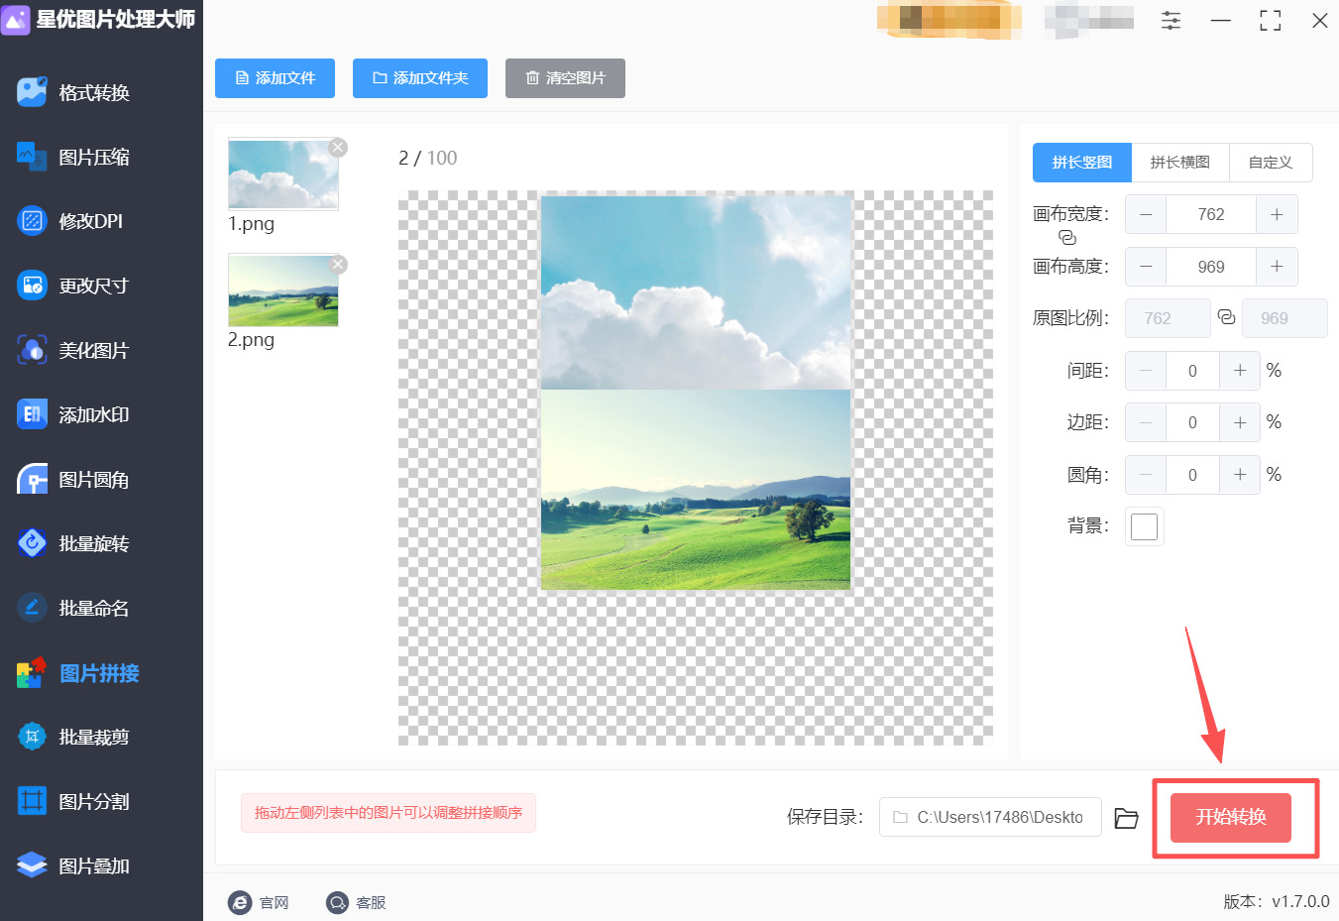Click the 原图比例 height field showing 969

point(1284,318)
